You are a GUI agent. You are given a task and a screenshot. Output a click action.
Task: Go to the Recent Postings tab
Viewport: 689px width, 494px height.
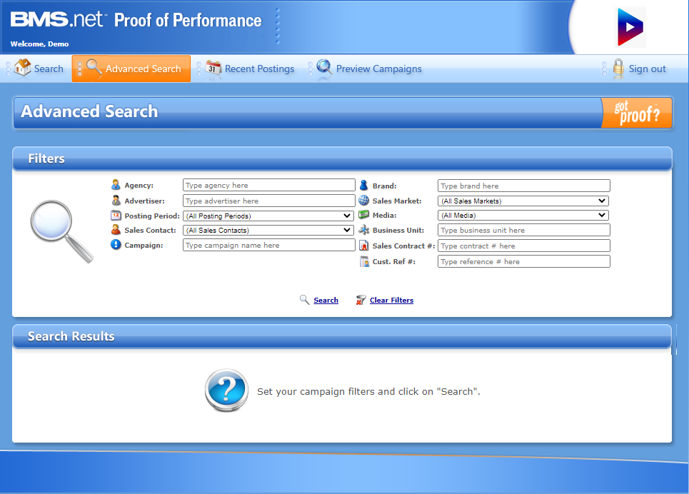tap(259, 69)
